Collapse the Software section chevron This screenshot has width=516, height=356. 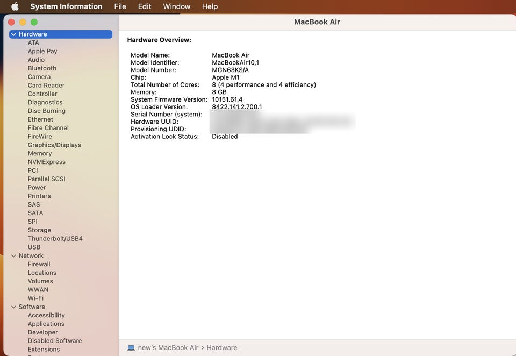13,307
